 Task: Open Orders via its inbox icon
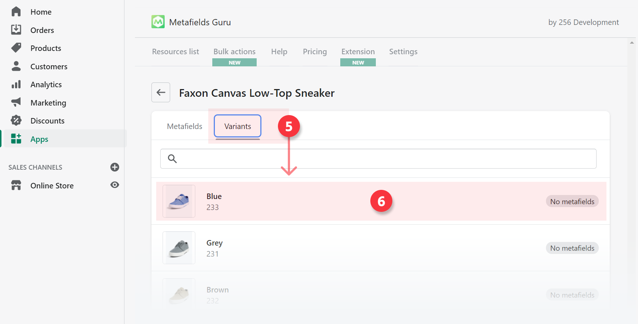(16, 30)
